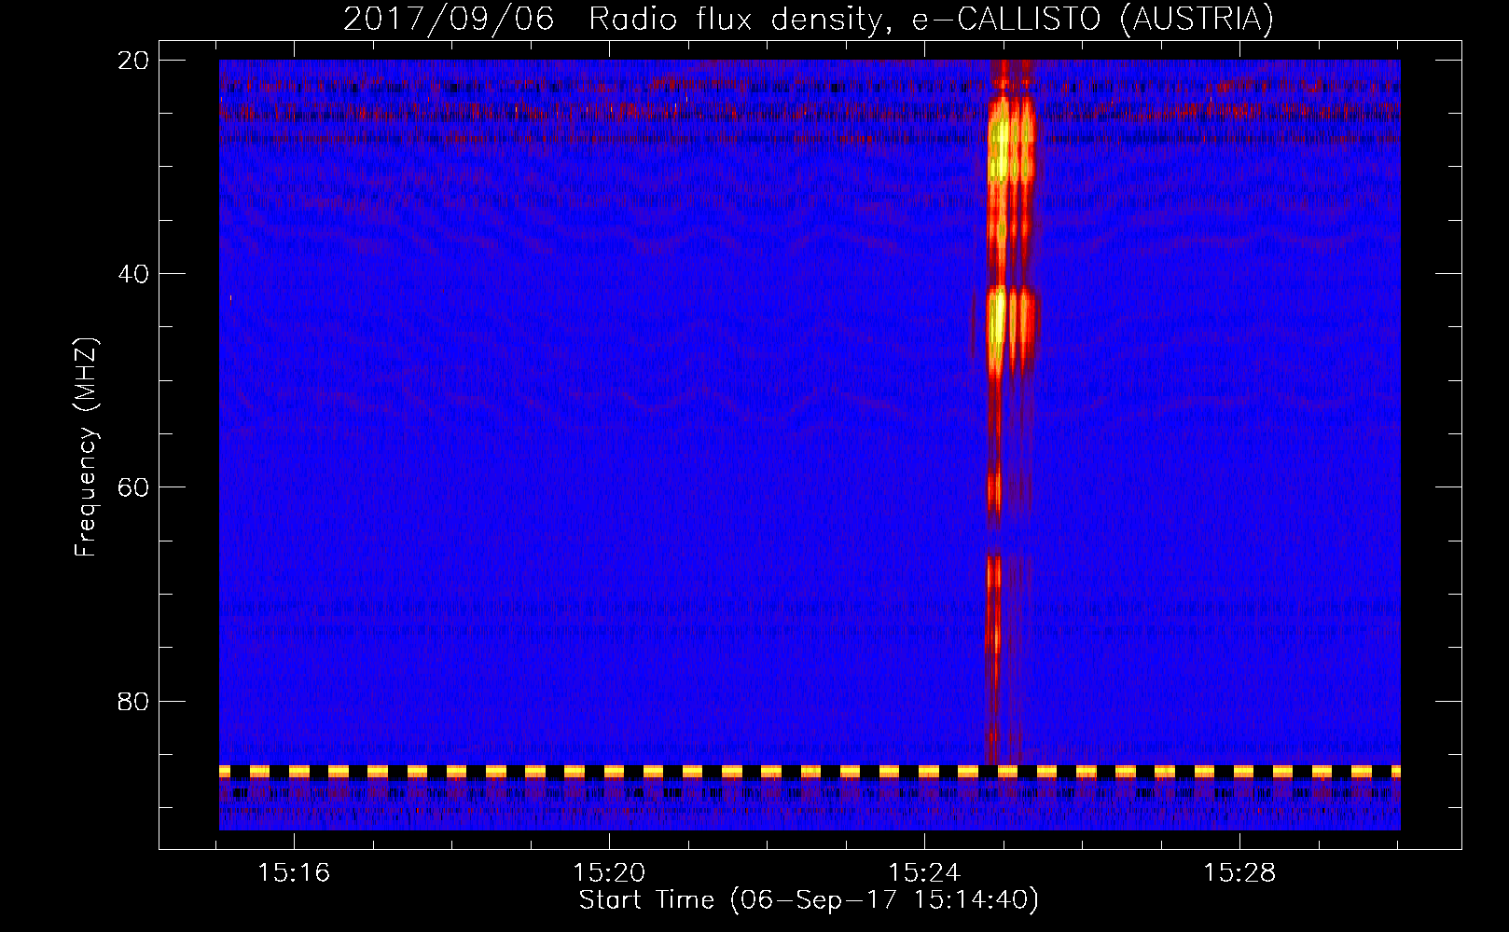
Task: Click the 15:16 time tick label
Action: click(x=294, y=873)
